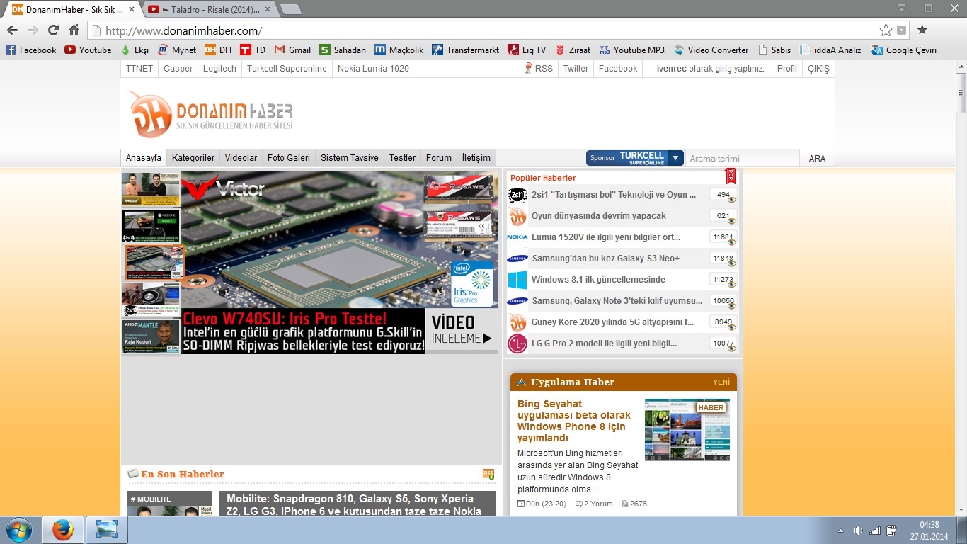Click the RSS icon beside En Son Haberler

[488, 474]
